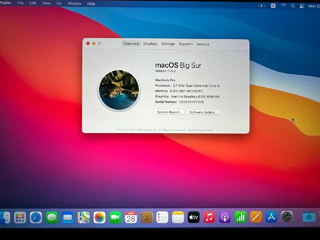
Task: Open the Messages app in dock
Action: pyautogui.click(x=52, y=217)
